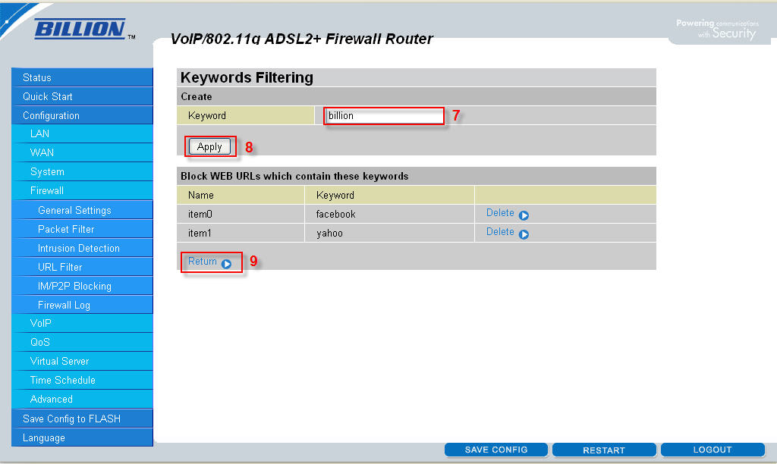The width and height of the screenshot is (777, 464).
Task: Delete the yahoo keyword entry
Action: (x=500, y=232)
